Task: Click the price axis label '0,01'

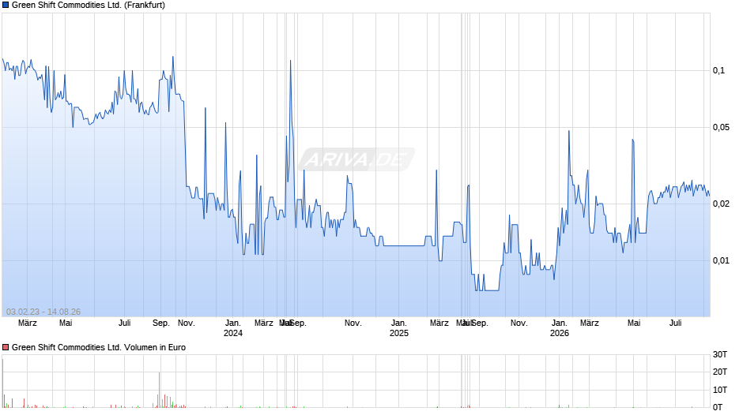Action: pos(721,260)
